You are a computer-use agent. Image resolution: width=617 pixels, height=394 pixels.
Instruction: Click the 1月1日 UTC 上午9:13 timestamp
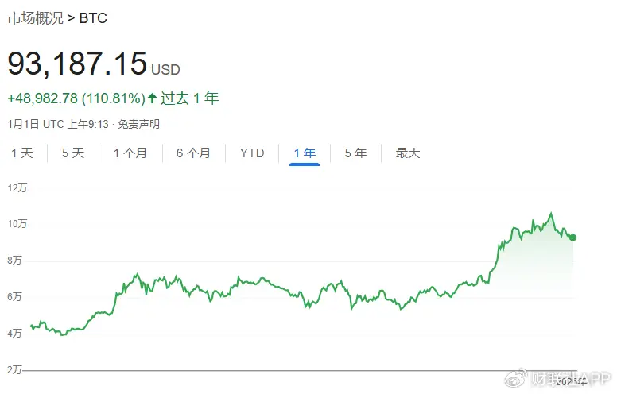[58, 124]
